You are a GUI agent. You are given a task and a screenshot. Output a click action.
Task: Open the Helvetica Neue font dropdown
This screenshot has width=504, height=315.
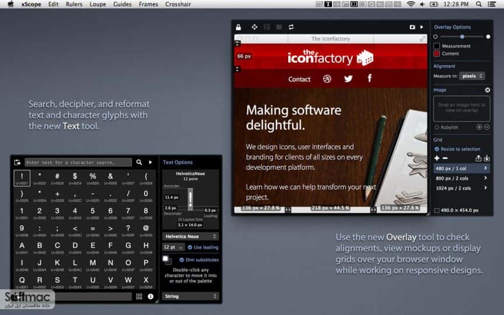pyautogui.click(x=190, y=237)
